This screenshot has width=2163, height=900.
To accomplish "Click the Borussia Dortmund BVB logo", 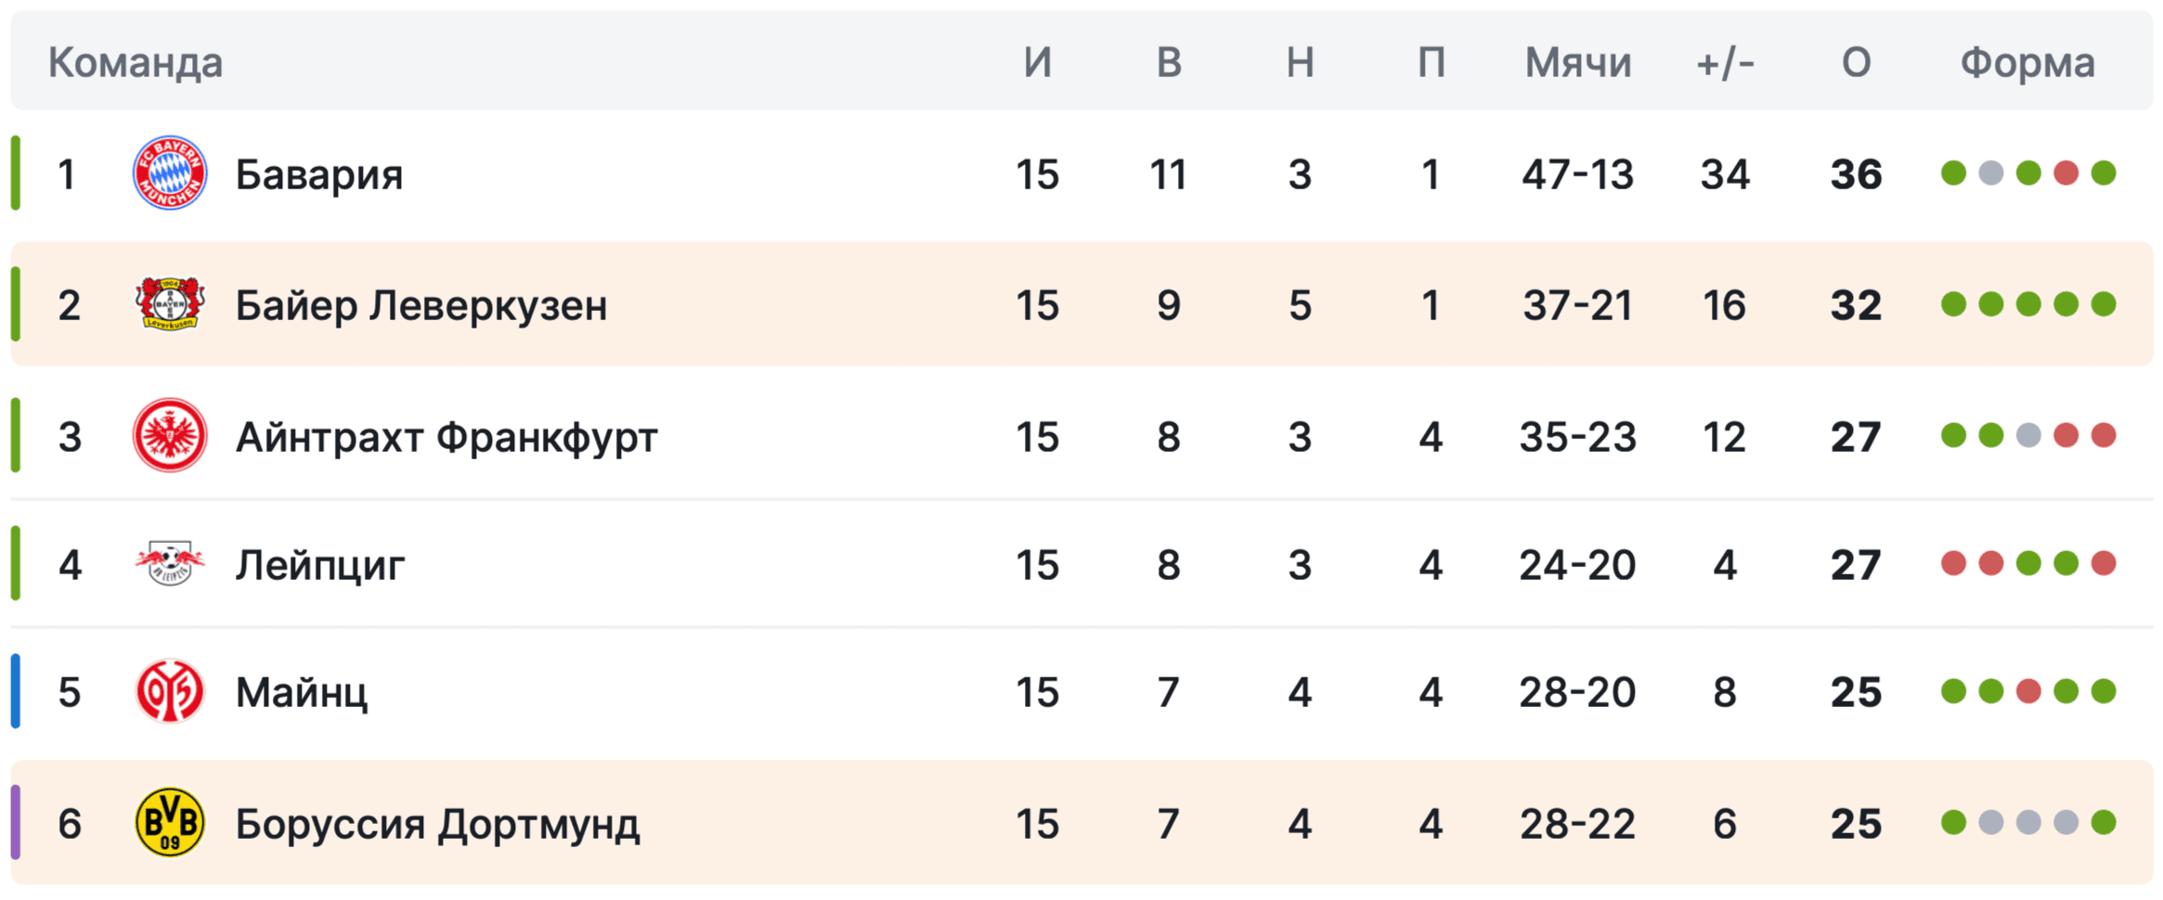I will click(170, 822).
